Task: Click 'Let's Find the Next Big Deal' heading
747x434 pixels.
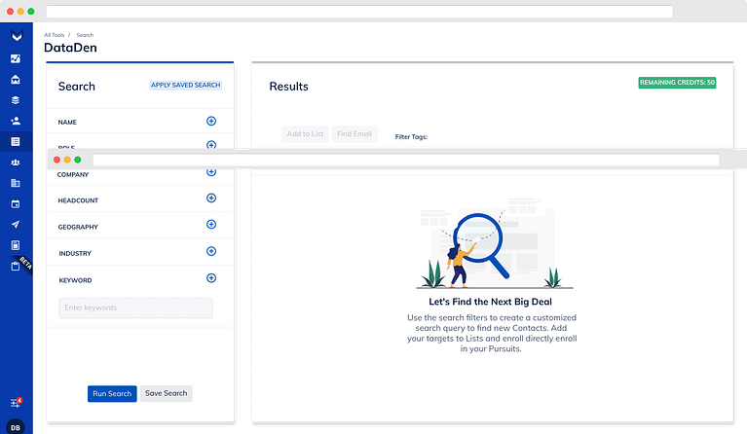Action: [490, 302]
